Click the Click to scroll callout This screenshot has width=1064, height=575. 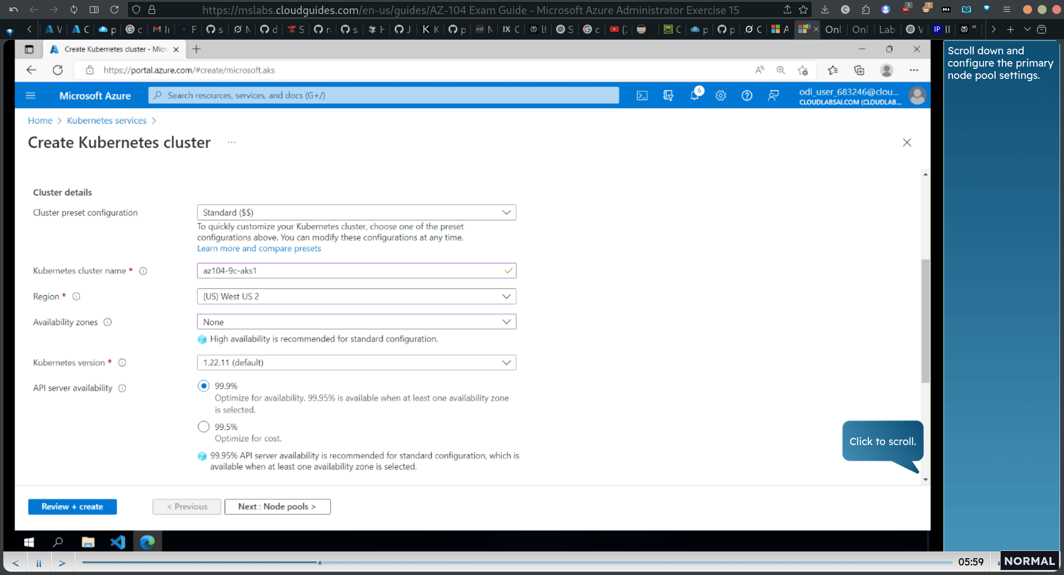point(882,441)
